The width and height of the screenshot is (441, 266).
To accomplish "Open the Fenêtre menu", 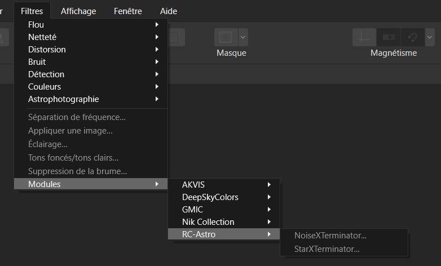I will 127,11.
